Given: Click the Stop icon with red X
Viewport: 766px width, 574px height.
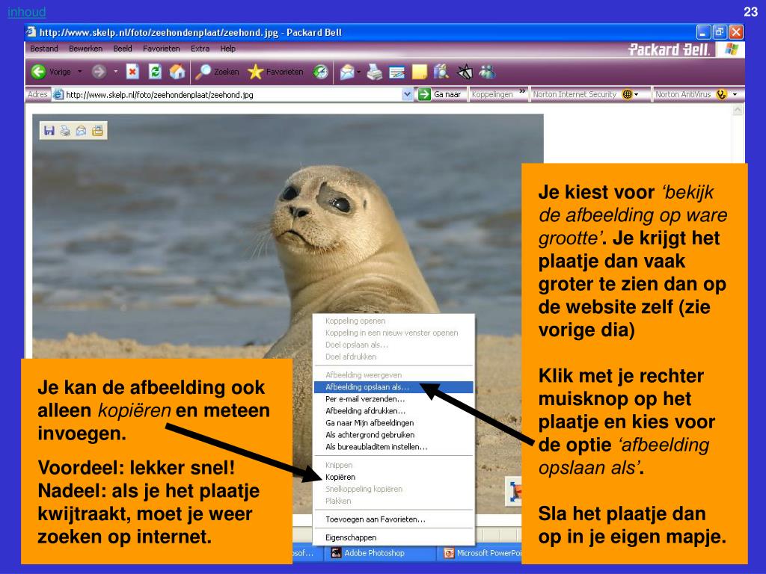Looking at the screenshot, I should click(x=132, y=72).
